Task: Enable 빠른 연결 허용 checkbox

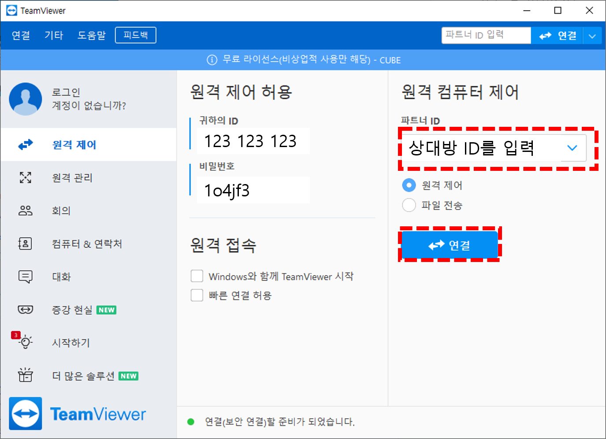Action: click(197, 295)
